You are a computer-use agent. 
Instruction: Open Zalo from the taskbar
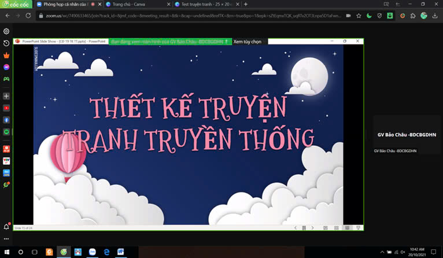tap(93, 252)
